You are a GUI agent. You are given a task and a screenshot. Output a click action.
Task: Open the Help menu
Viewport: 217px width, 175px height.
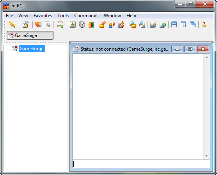pyautogui.click(x=131, y=16)
